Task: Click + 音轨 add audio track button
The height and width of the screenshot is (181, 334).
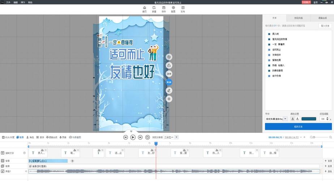Action: tap(328, 171)
